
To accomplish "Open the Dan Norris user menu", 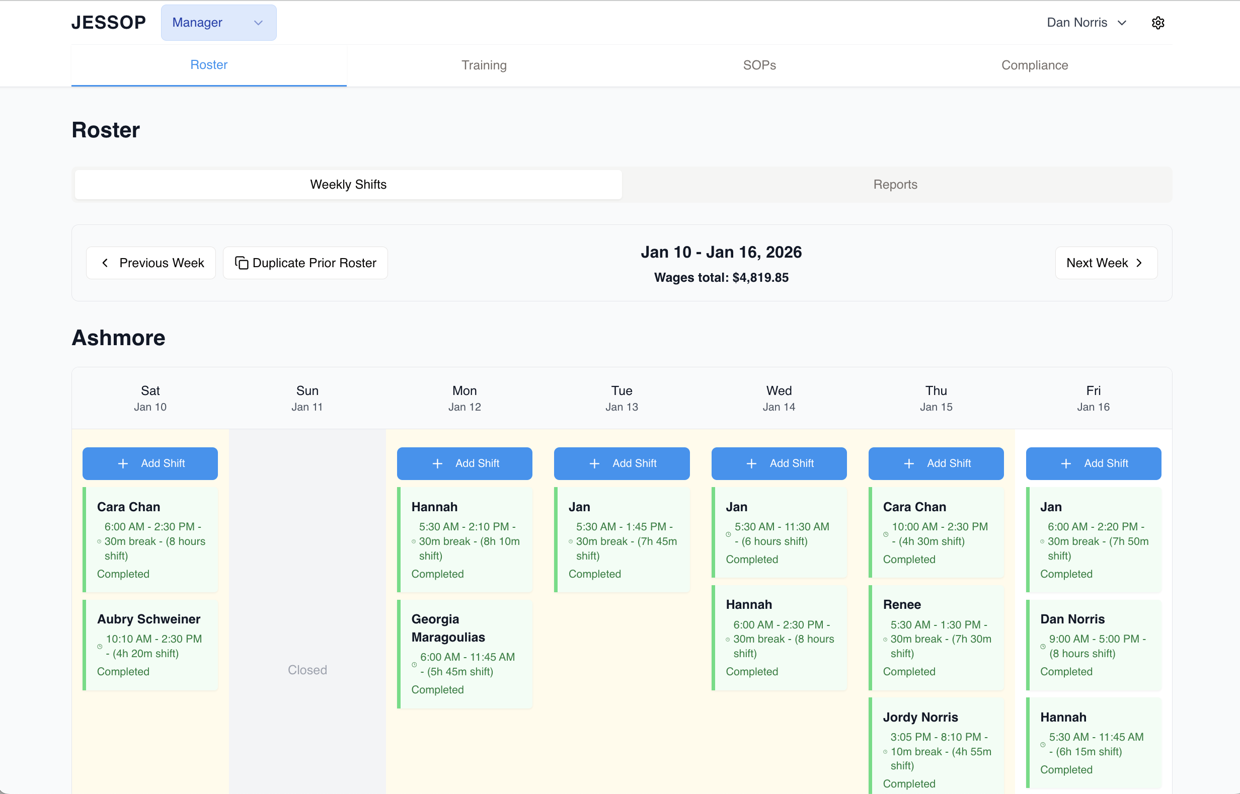I will [1086, 23].
